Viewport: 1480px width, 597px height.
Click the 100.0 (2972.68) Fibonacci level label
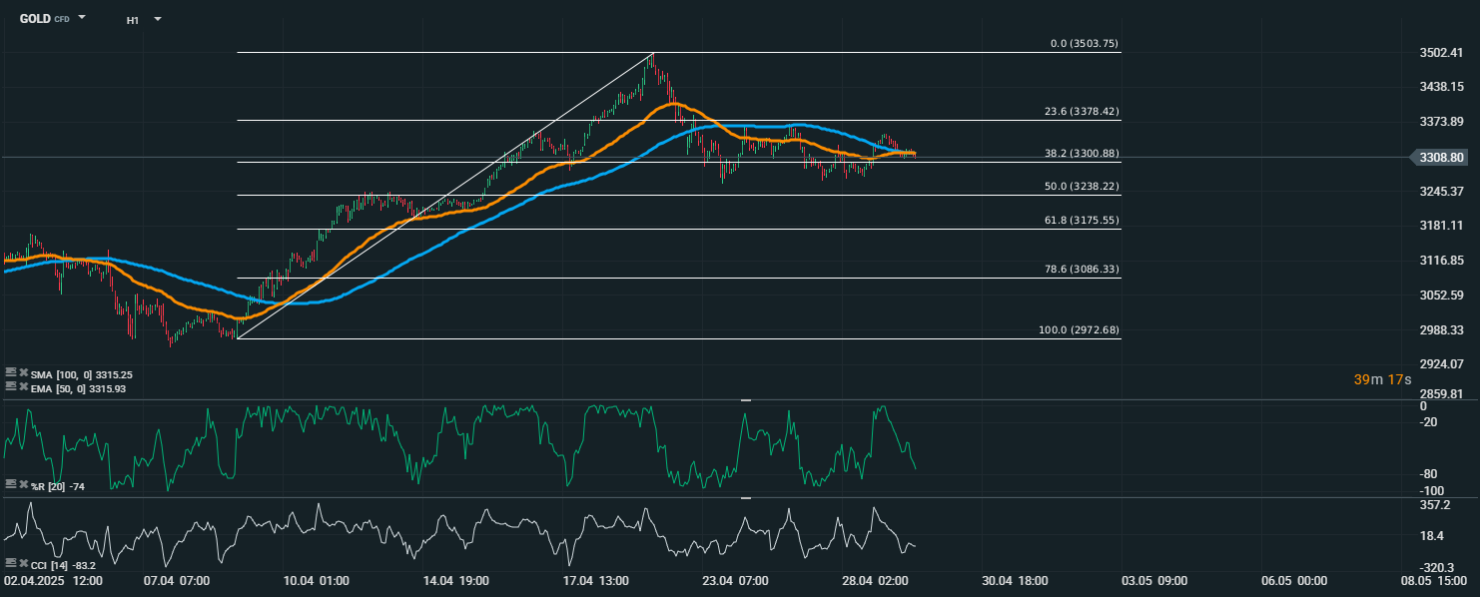1081,329
